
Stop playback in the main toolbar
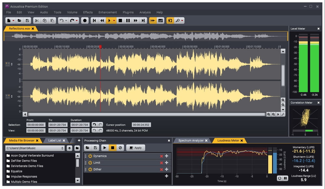(x=120, y=20)
